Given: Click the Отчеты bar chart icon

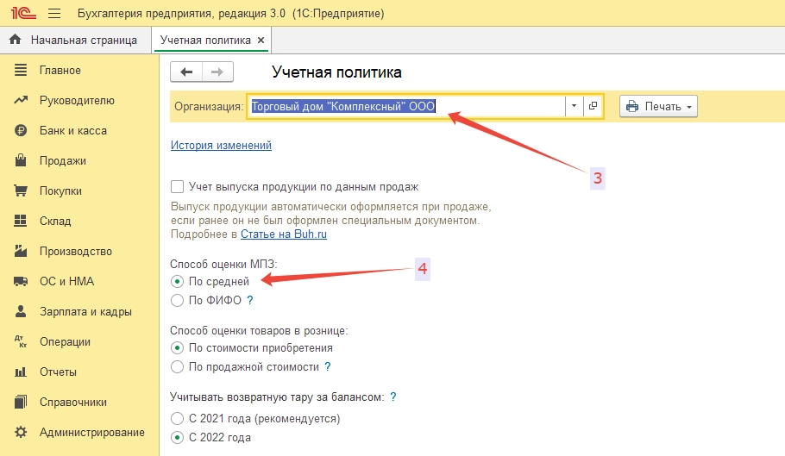Looking at the screenshot, I should (21, 372).
